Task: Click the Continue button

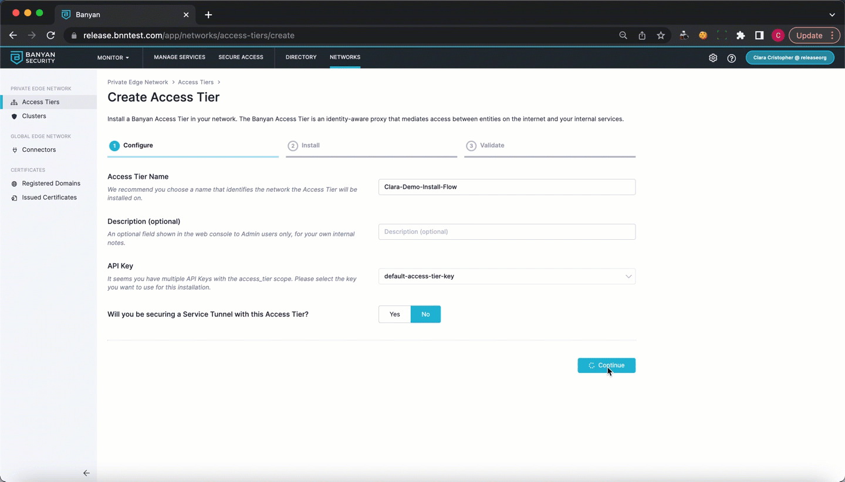Action: point(607,365)
